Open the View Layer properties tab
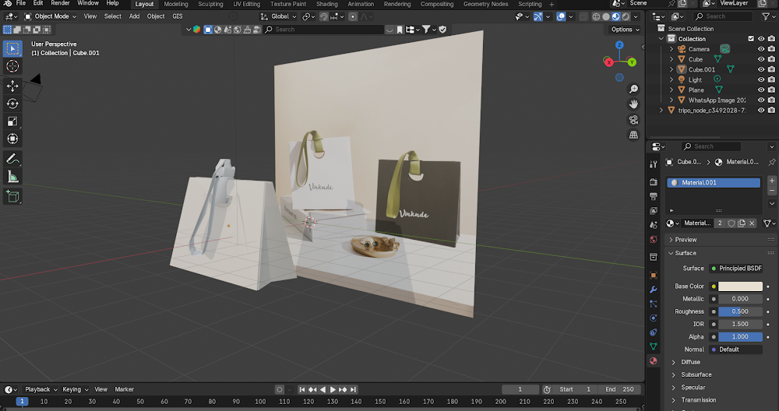 pos(654,211)
